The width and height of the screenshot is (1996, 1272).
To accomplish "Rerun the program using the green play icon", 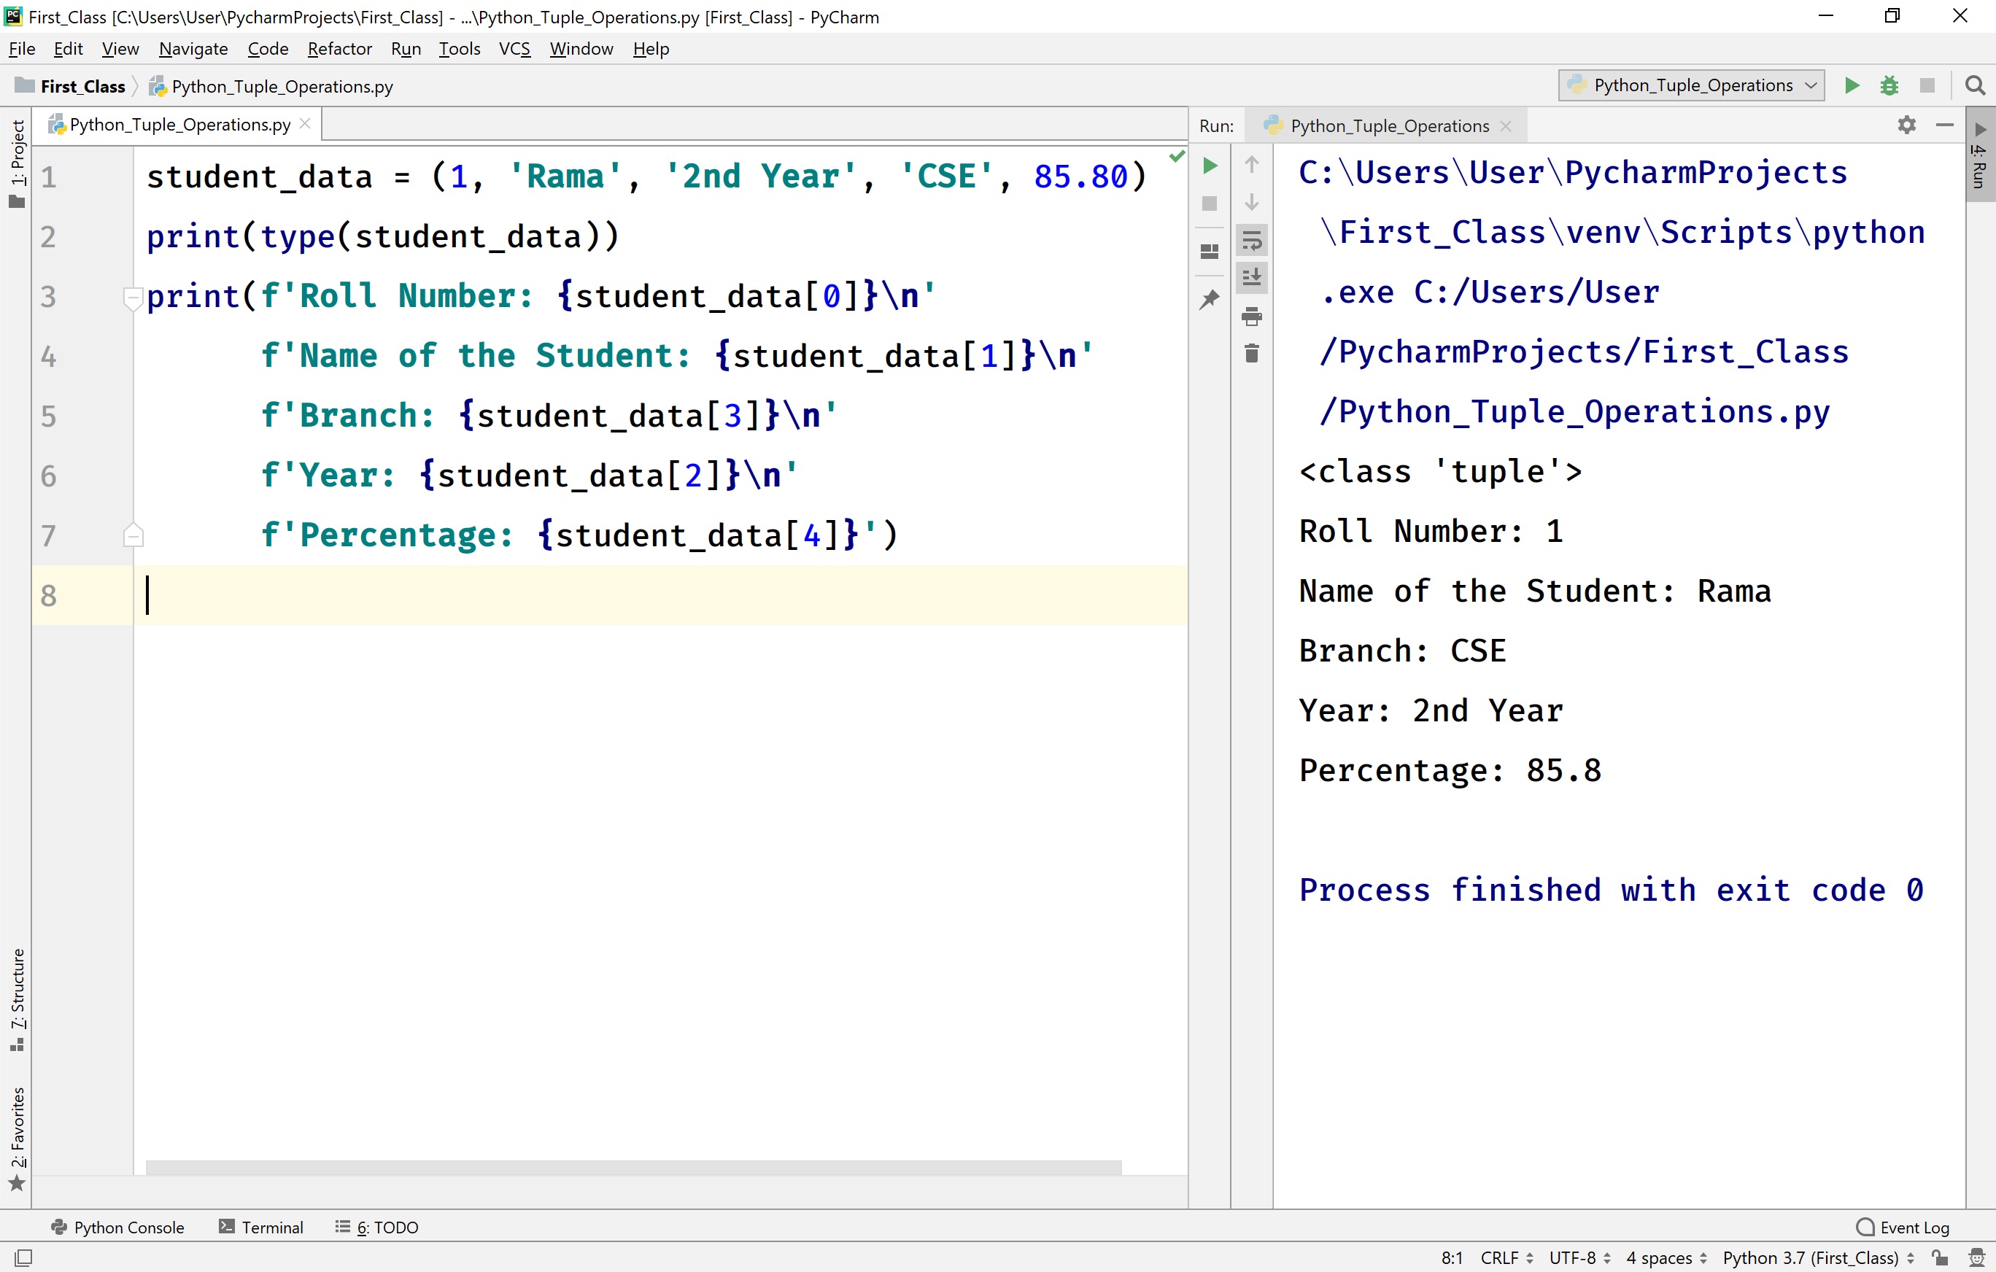I will click(x=1210, y=165).
